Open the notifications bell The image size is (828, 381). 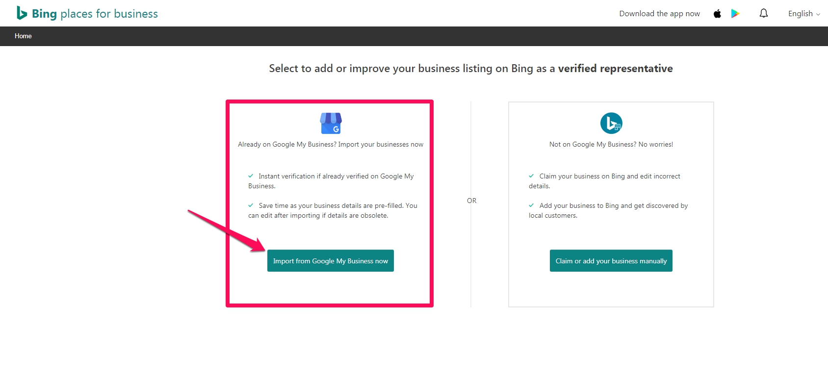pos(764,14)
